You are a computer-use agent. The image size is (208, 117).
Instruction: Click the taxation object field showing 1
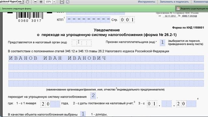point(83,114)
